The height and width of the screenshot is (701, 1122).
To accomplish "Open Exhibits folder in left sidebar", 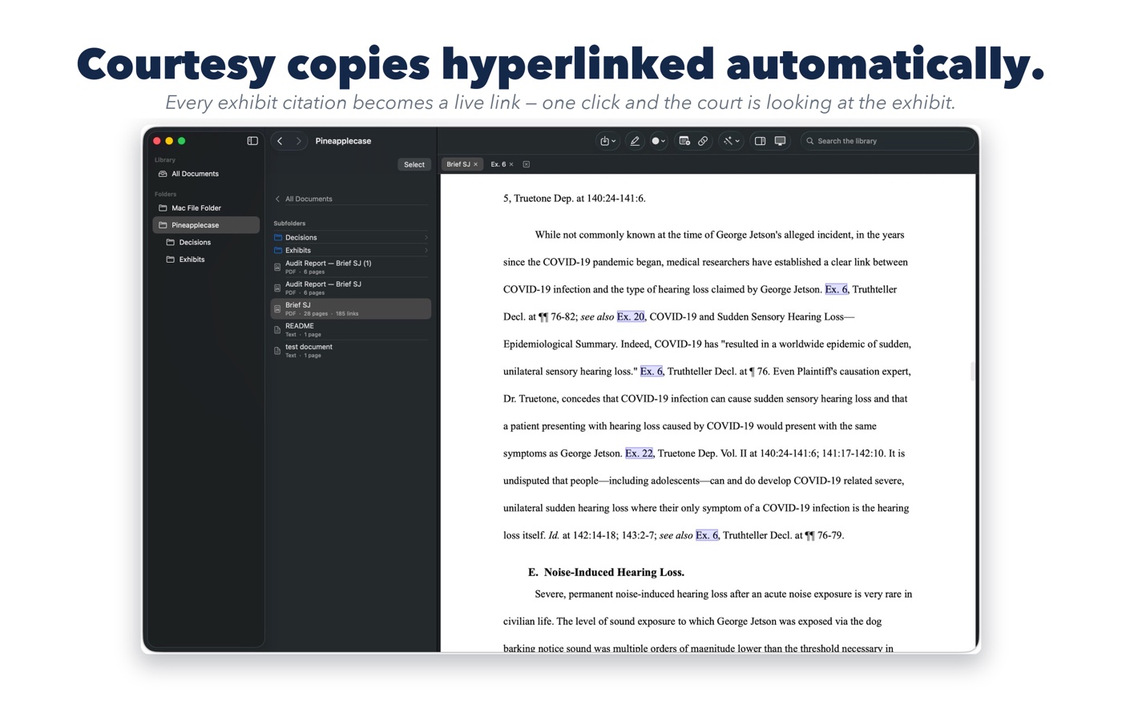I will (x=205, y=260).
